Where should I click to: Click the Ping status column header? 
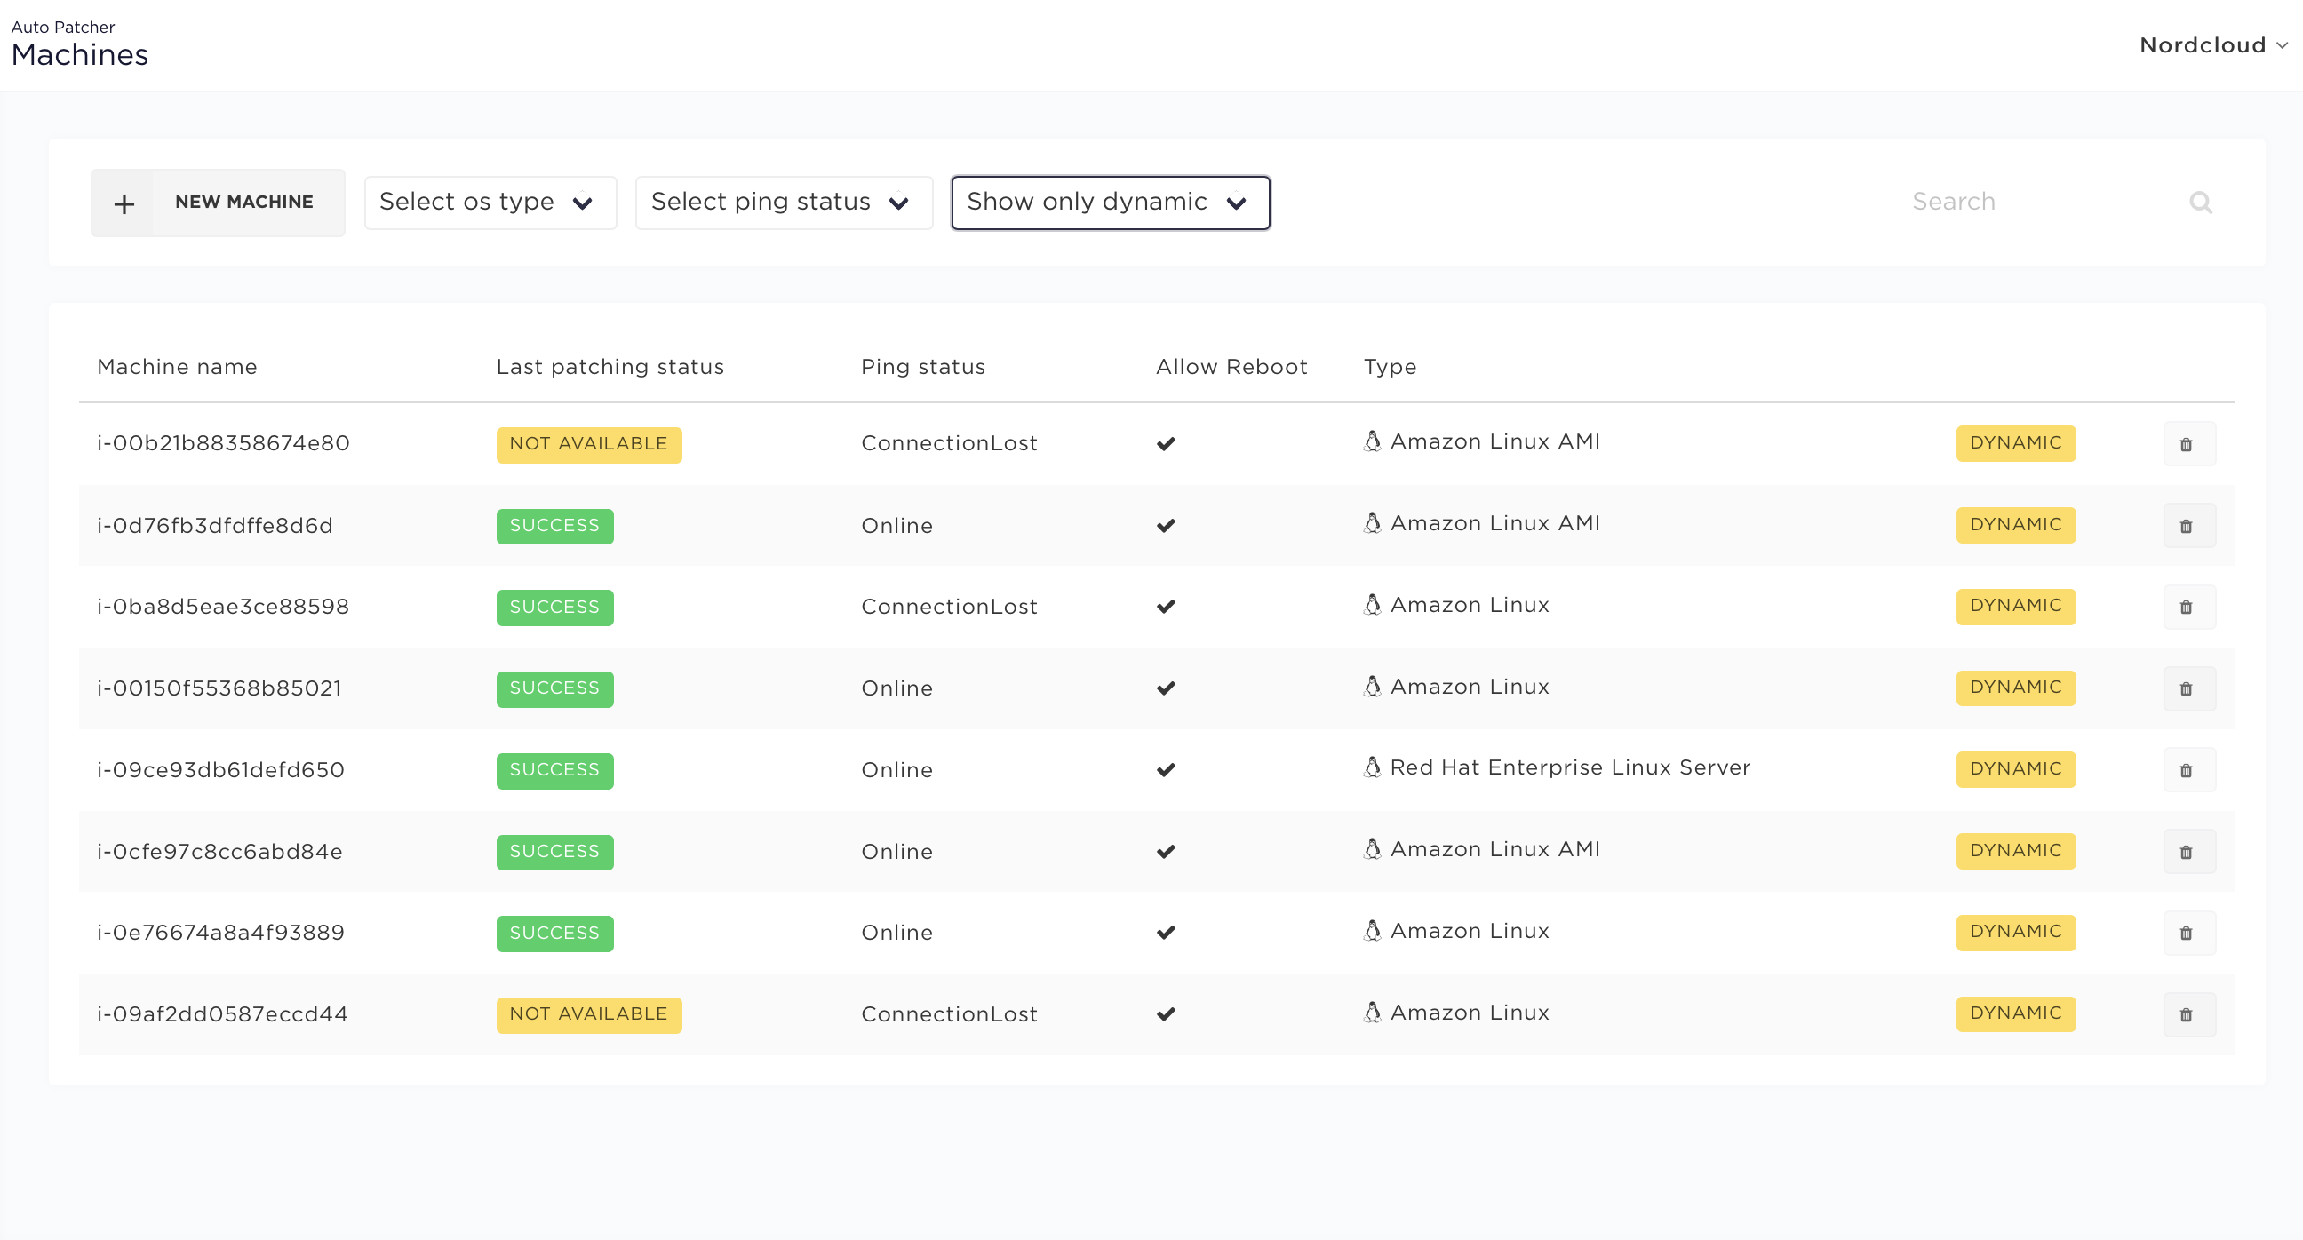click(922, 367)
